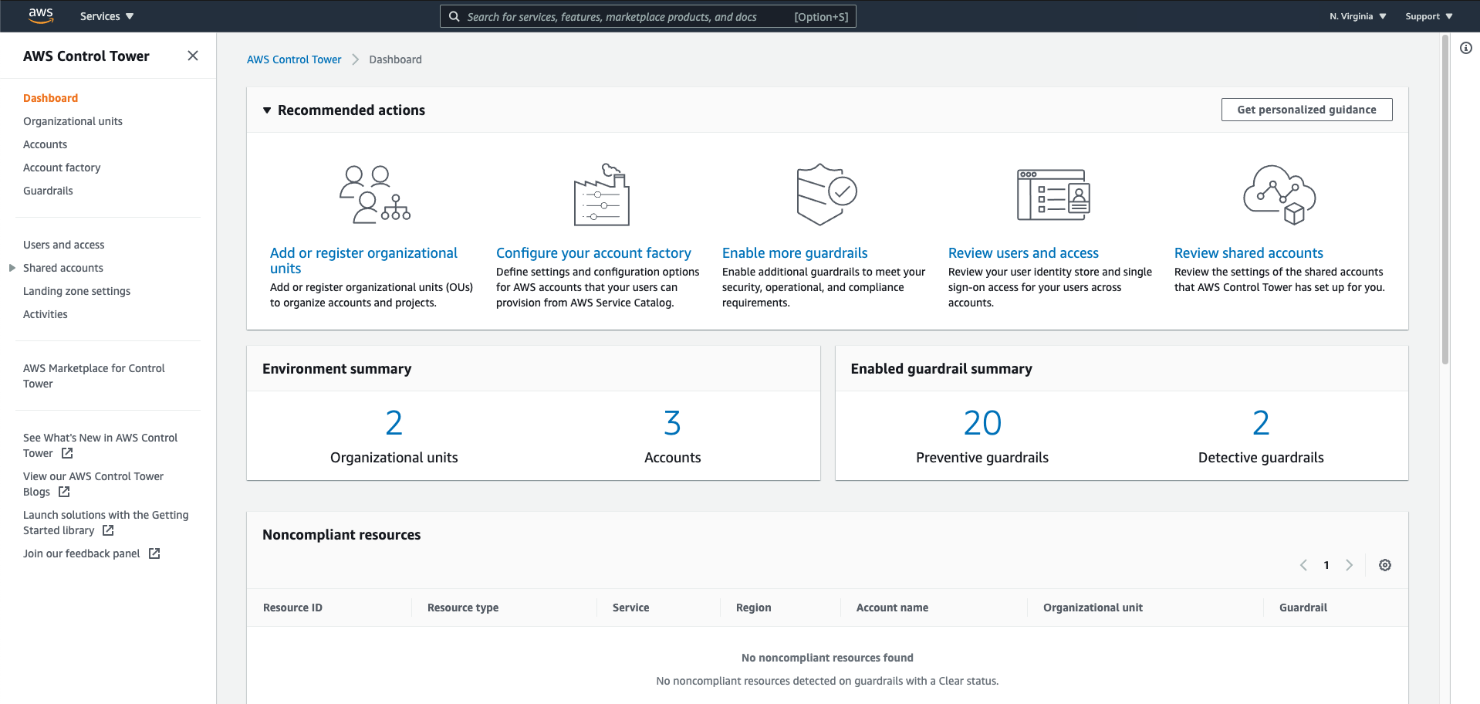Open Join our feedback panel link

tap(82, 553)
